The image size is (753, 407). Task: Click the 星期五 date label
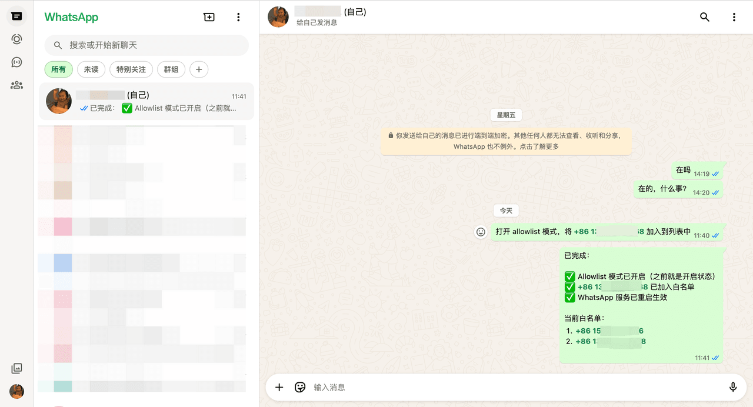click(506, 115)
